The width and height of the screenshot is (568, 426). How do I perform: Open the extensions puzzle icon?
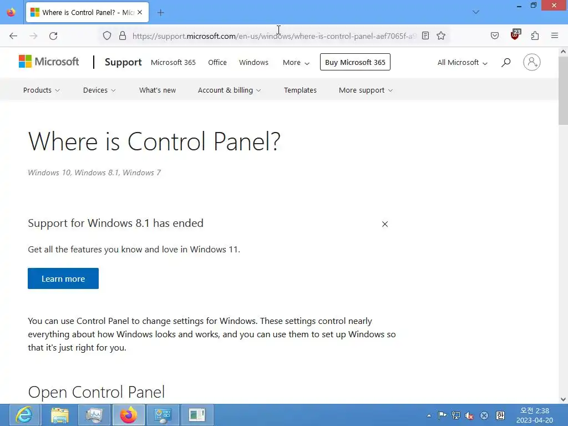tap(535, 36)
